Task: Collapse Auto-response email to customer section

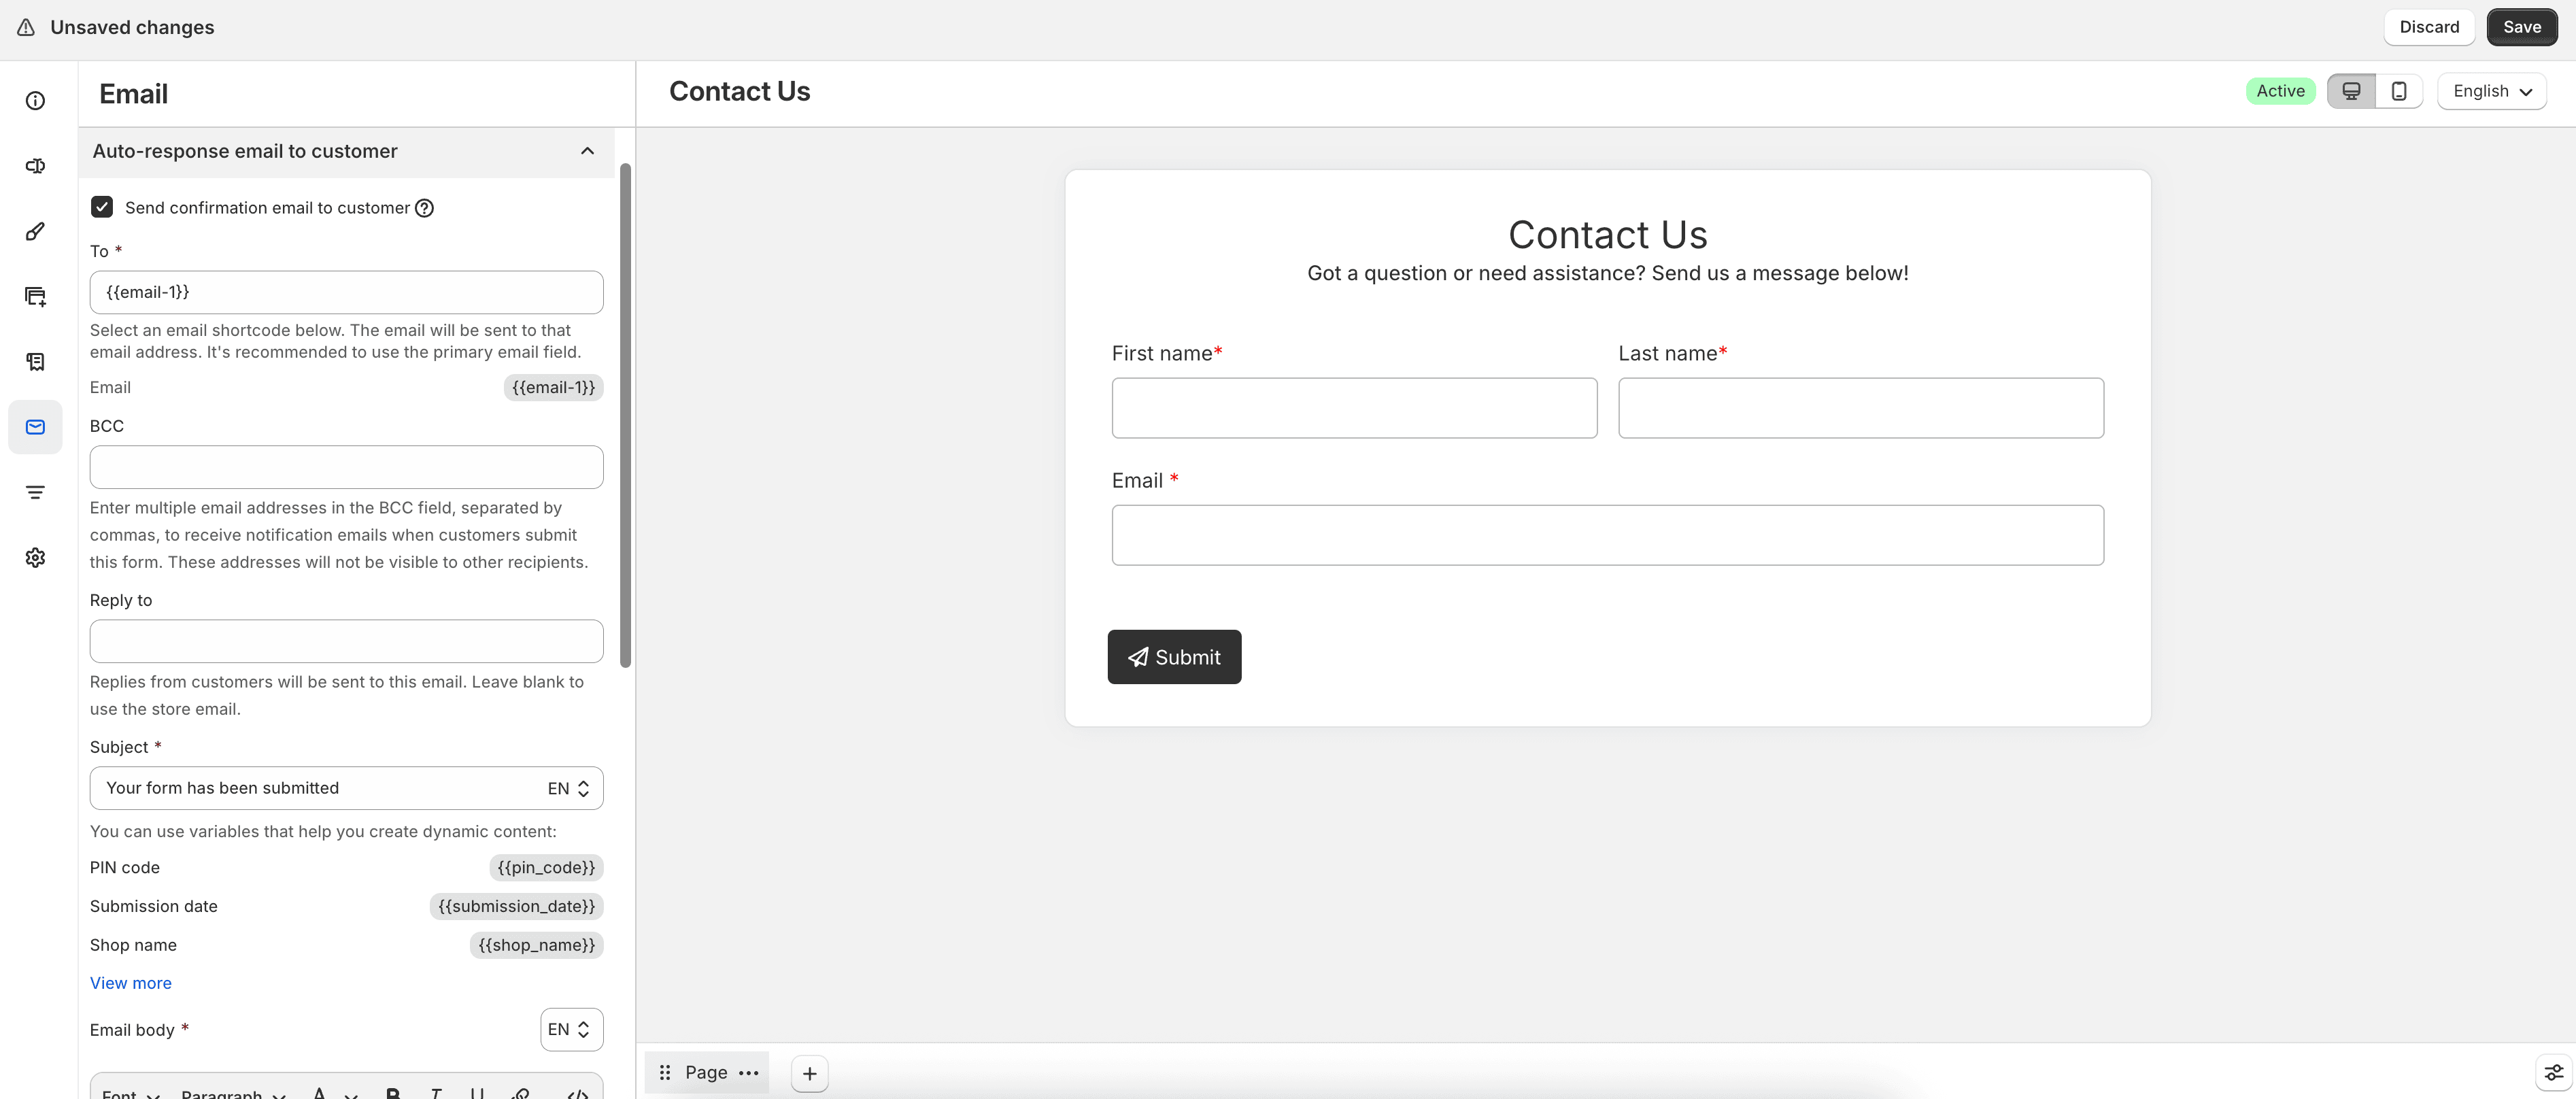Action: click(587, 151)
